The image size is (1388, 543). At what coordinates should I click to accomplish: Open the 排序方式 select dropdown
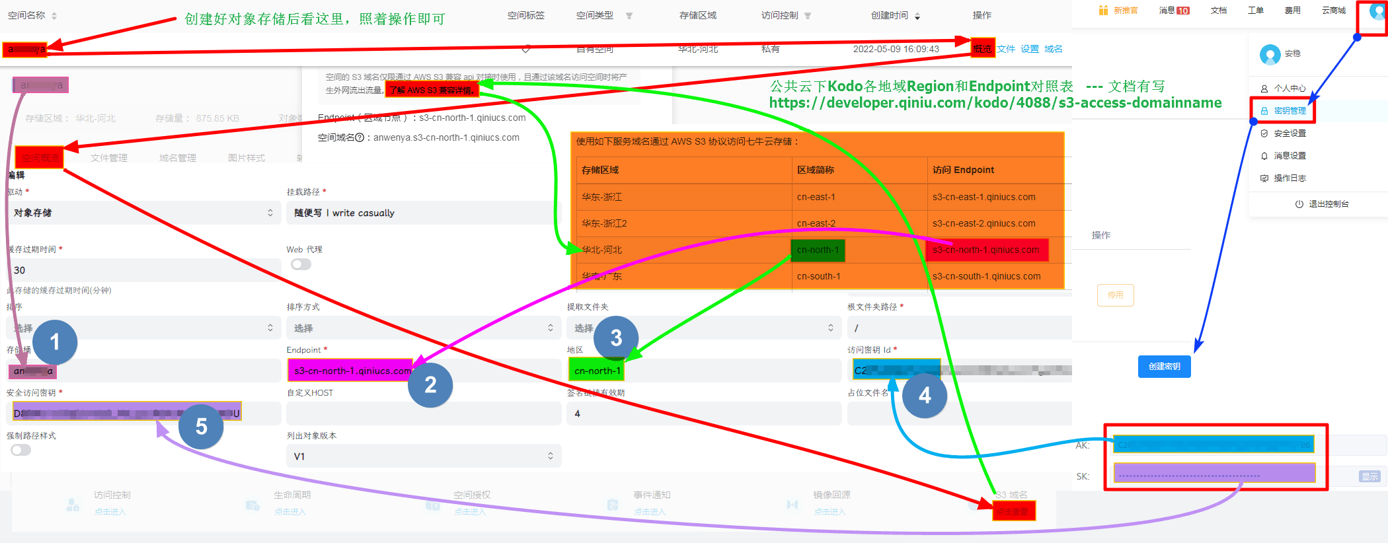(423, 328)
